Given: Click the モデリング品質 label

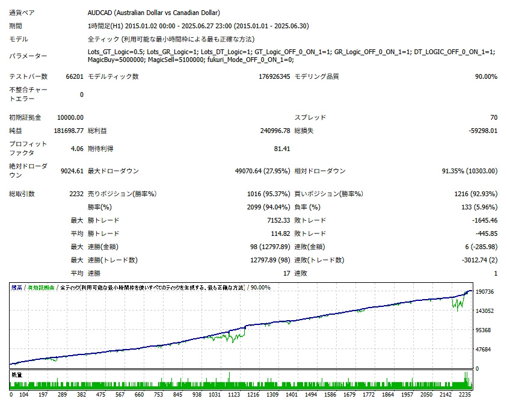Looking at the screenshot, I should [x=316, y=76].
